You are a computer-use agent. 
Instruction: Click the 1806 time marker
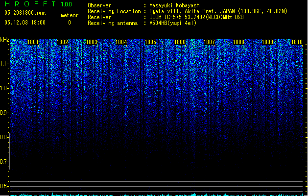click(x=180, y=42)
